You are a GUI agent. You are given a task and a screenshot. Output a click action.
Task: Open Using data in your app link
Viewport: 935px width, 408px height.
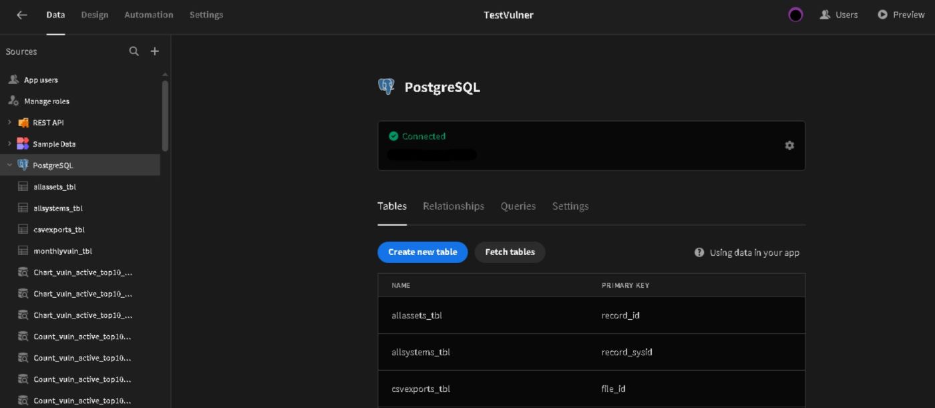[754, 252]
